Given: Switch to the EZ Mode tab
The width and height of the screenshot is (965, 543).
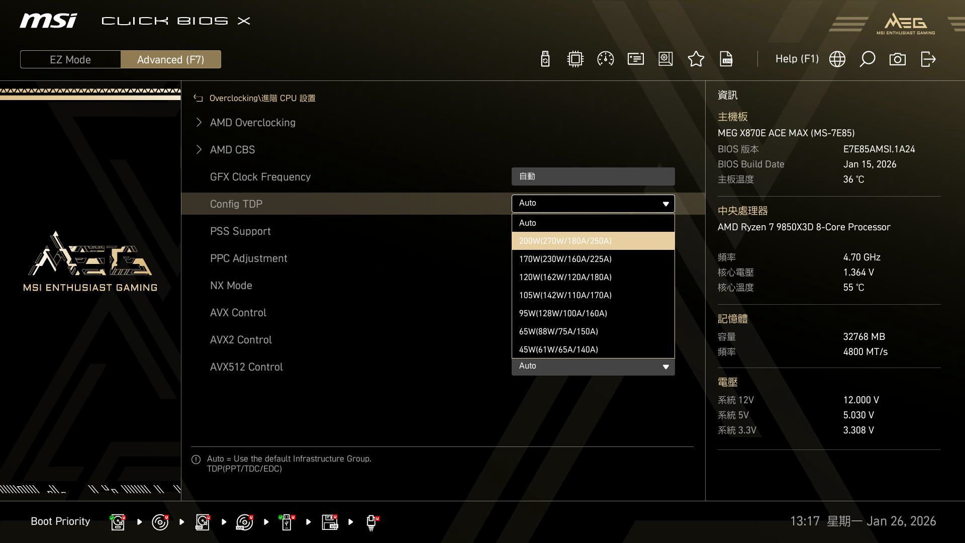Looking at the screenshot, I should [70, 59].
